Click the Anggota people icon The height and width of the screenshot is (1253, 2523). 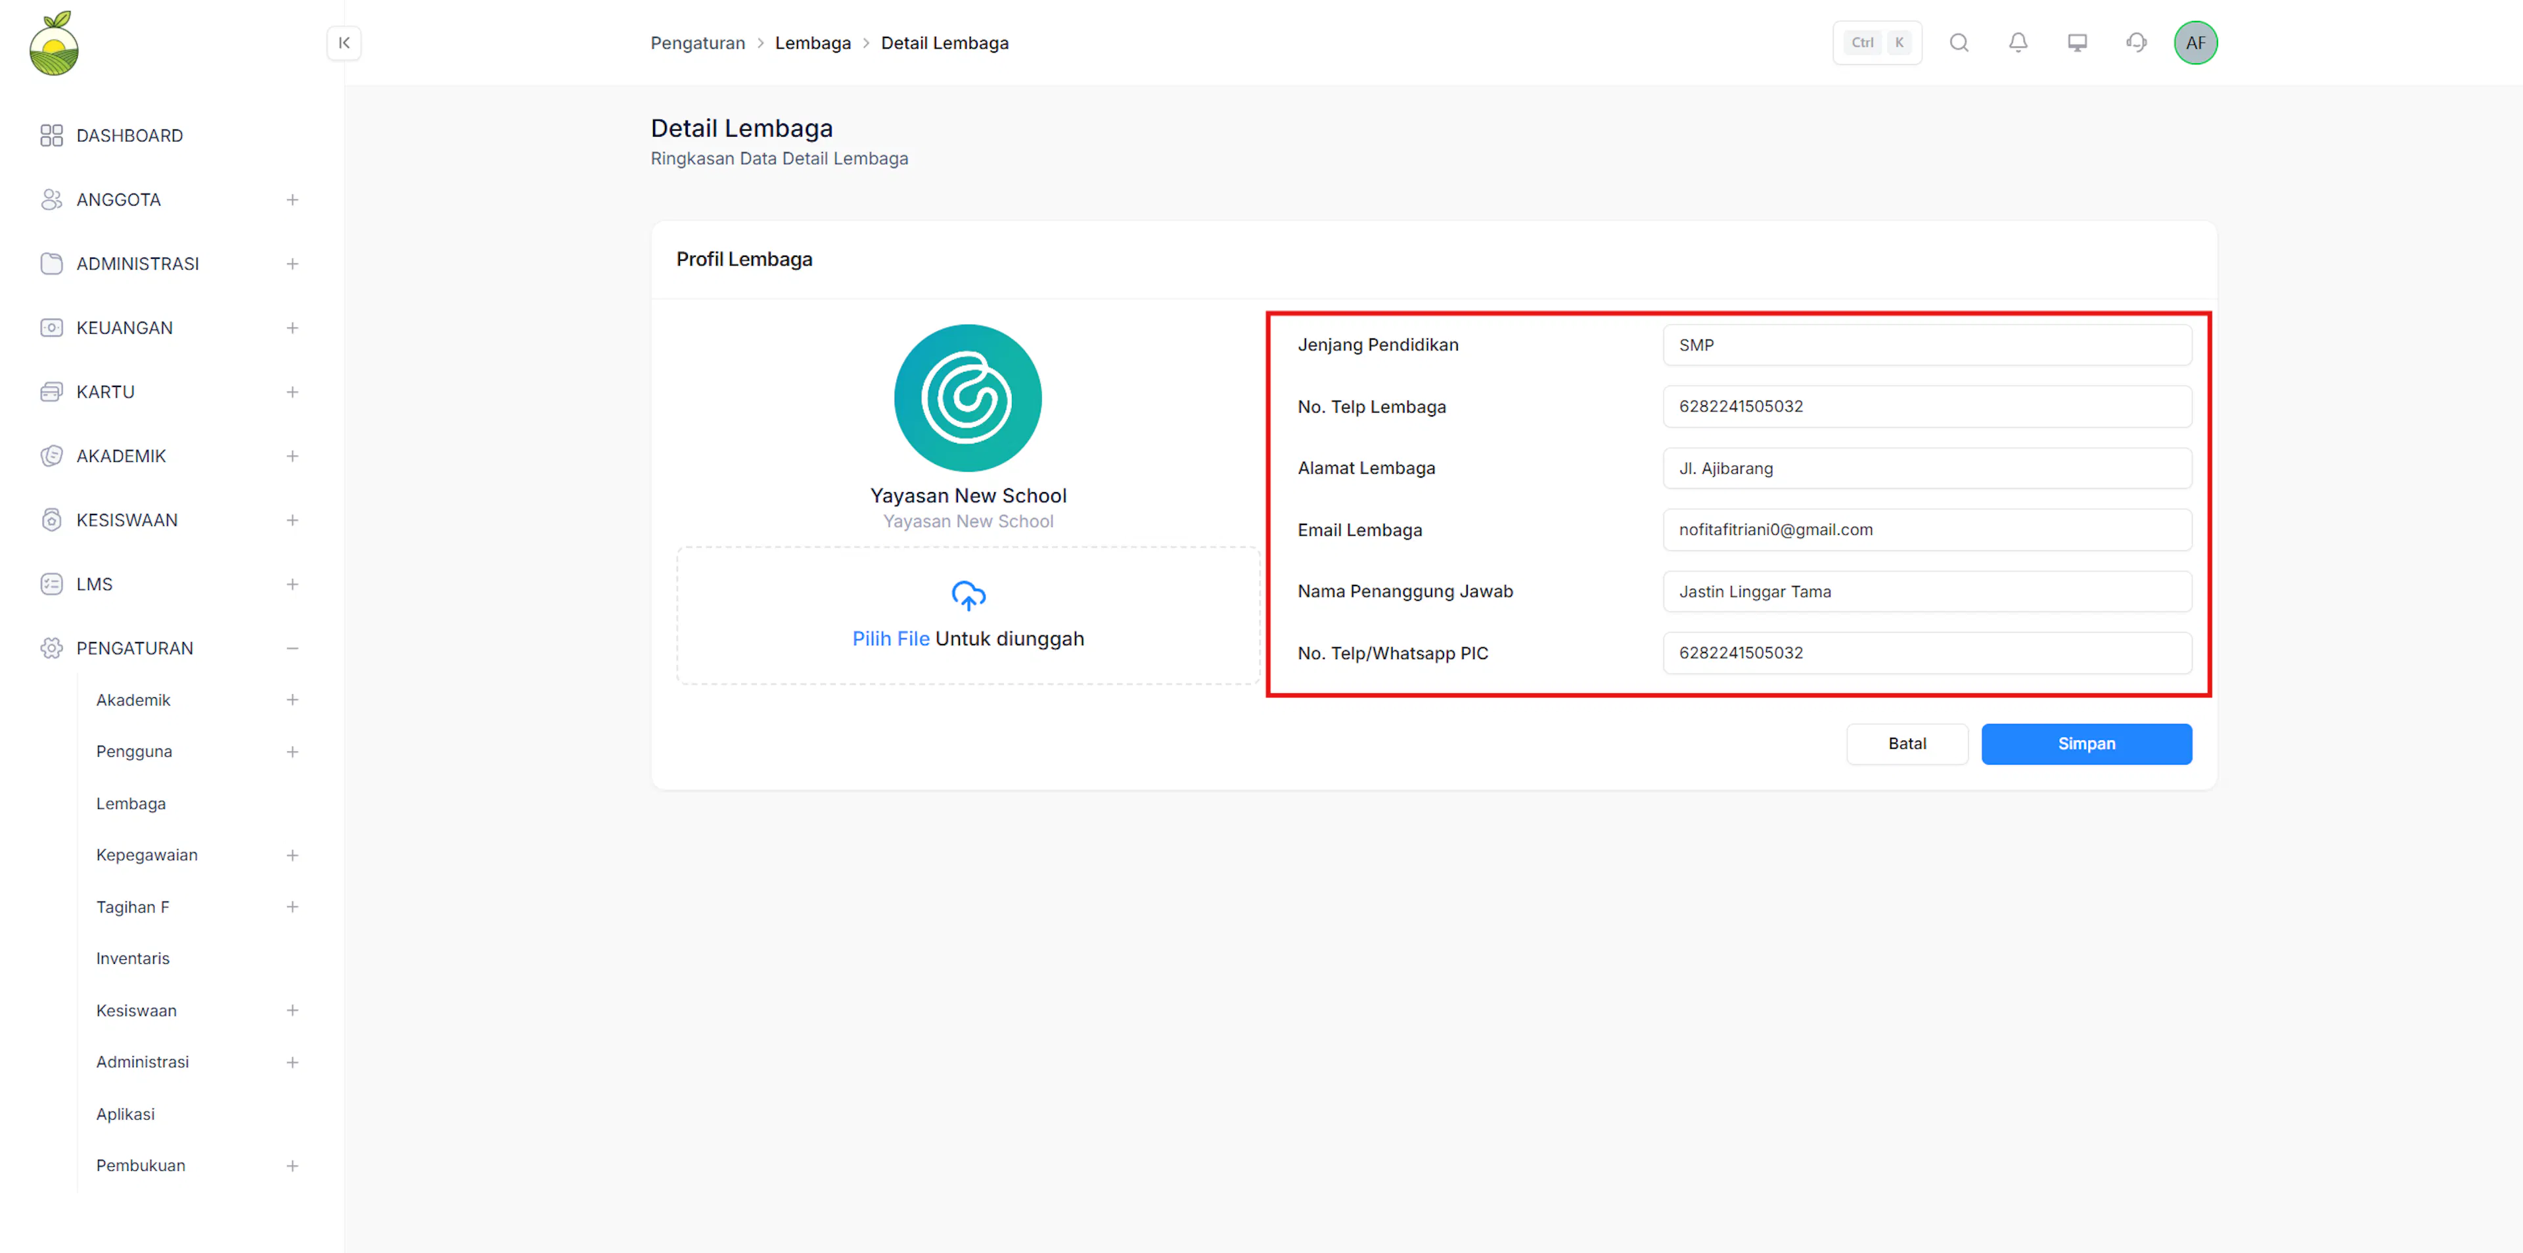tap(52, 200)
